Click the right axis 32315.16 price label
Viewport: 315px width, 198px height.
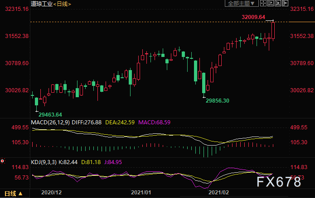[x=302, y=9]
